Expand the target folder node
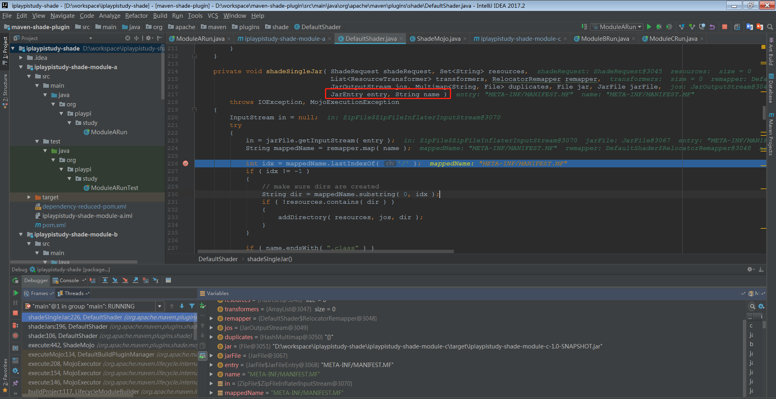 point(29,197)
